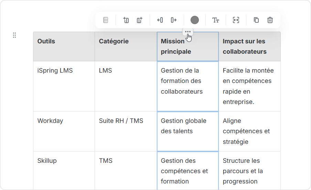Click the "Aligne compétences et stratégie" cell

(x=249, y=131)
